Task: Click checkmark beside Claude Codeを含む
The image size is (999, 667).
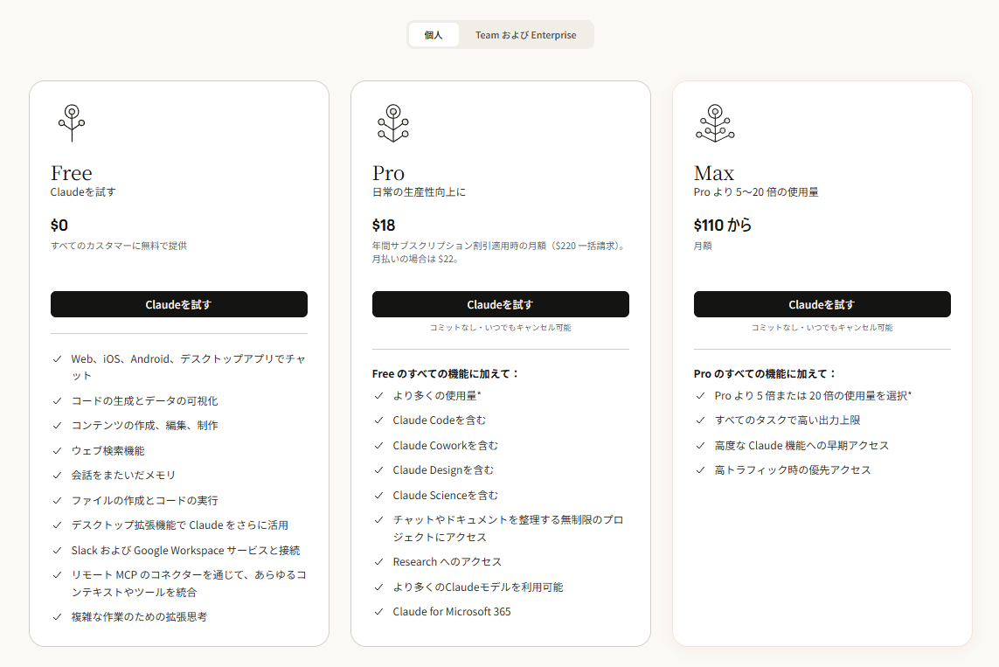Action: (x=379, y=420)
